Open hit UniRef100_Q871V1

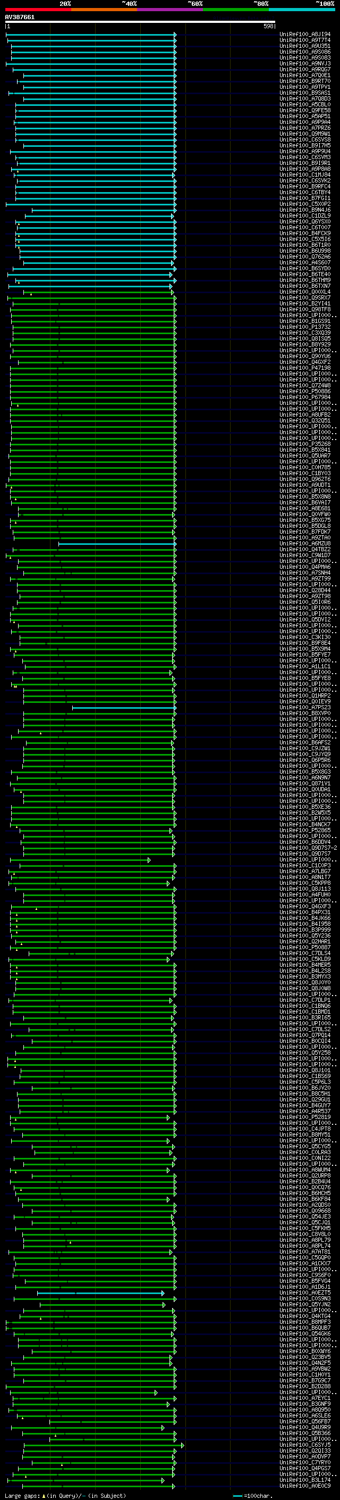(305, 784)
